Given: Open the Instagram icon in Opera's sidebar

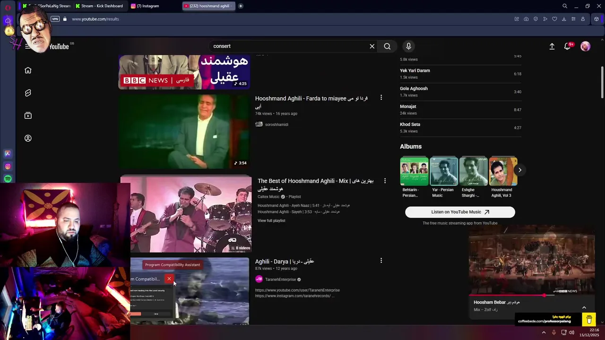Looking at the screenshot, I should [8, 166].
